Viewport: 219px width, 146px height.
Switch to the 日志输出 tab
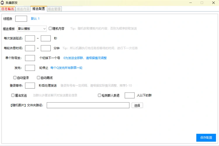point(8,9)
